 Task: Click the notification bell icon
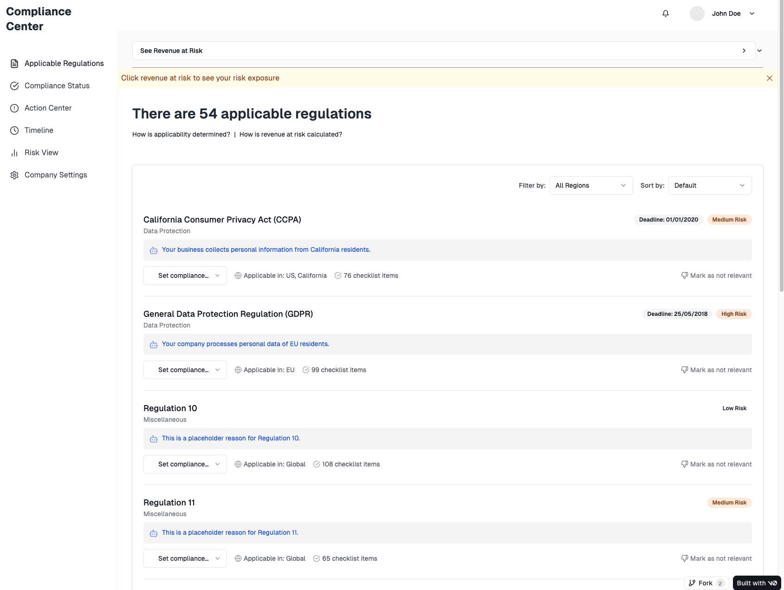coord(665,13)
